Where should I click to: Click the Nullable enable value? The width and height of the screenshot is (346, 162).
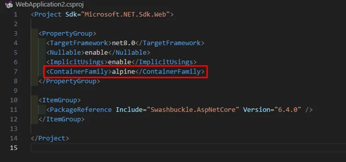click(96, 52)
